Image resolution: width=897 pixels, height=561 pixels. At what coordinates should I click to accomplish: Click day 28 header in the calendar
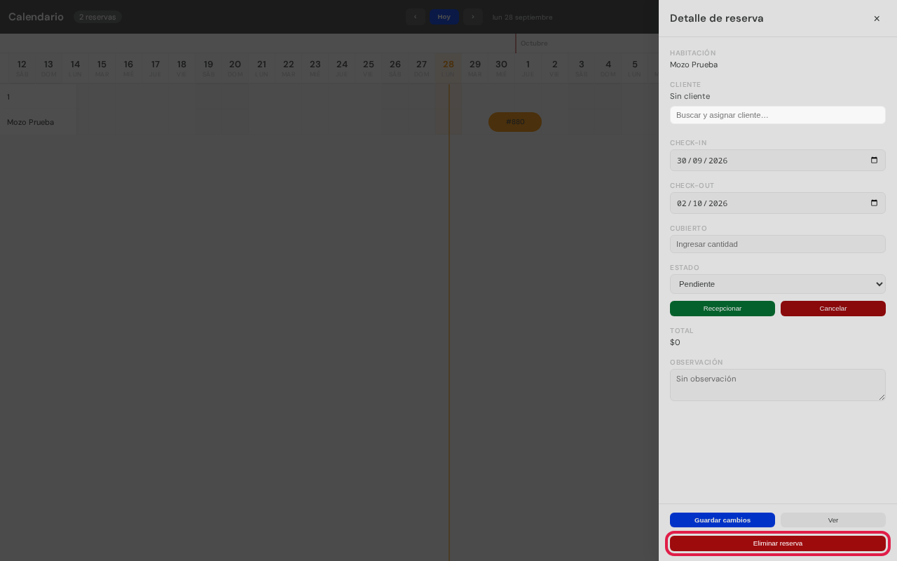pos(448,67)
